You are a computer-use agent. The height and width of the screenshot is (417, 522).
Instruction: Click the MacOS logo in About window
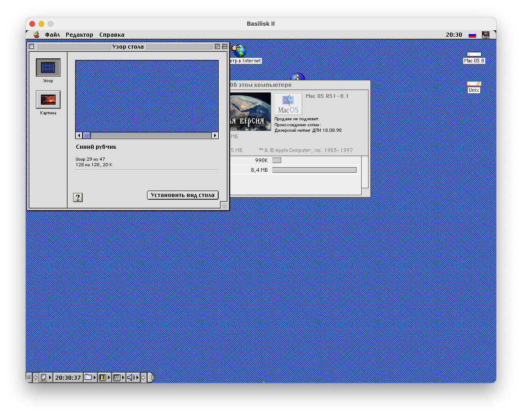[288, 104]
